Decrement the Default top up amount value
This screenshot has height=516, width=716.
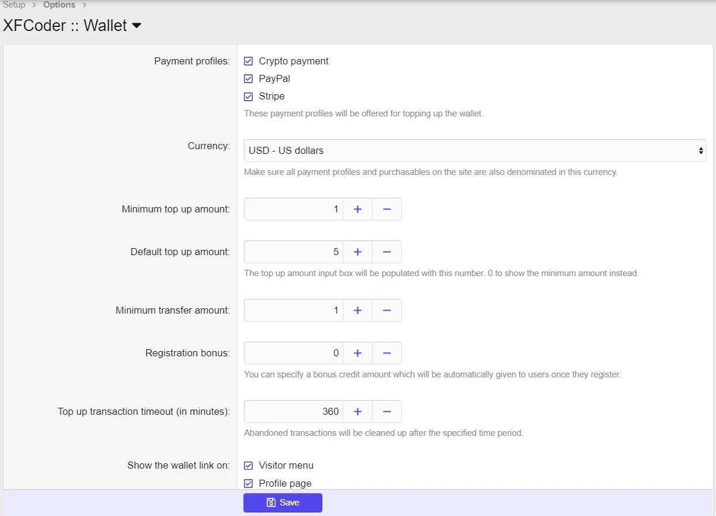click(387, 252)
